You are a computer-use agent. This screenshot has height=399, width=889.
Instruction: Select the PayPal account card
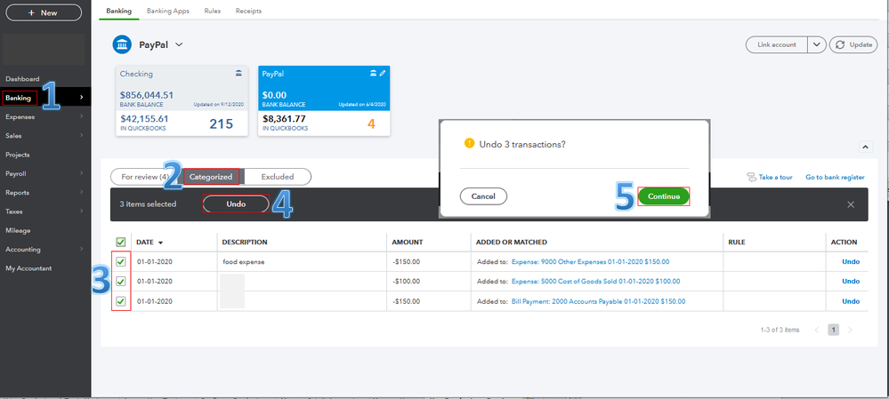[324, 100]
